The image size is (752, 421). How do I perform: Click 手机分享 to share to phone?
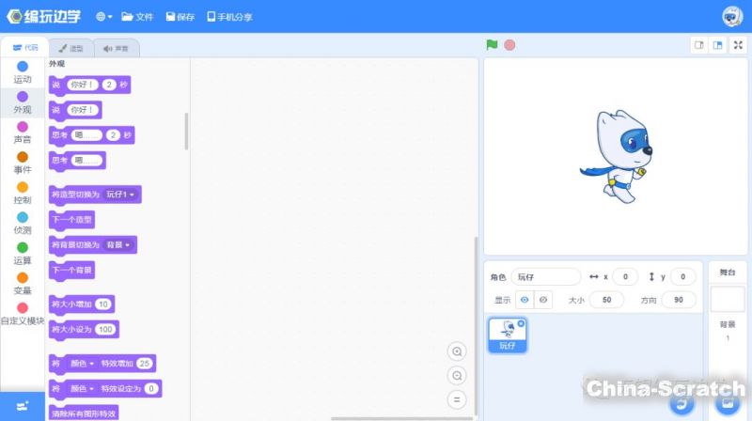pyautogui.click(x=229, y=17)
